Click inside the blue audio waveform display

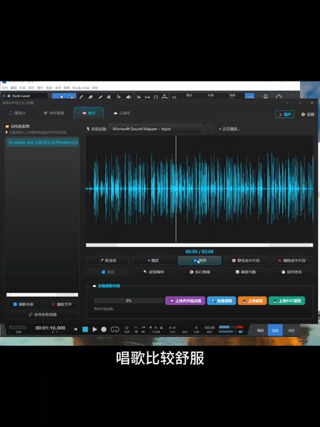coord(199,188)
